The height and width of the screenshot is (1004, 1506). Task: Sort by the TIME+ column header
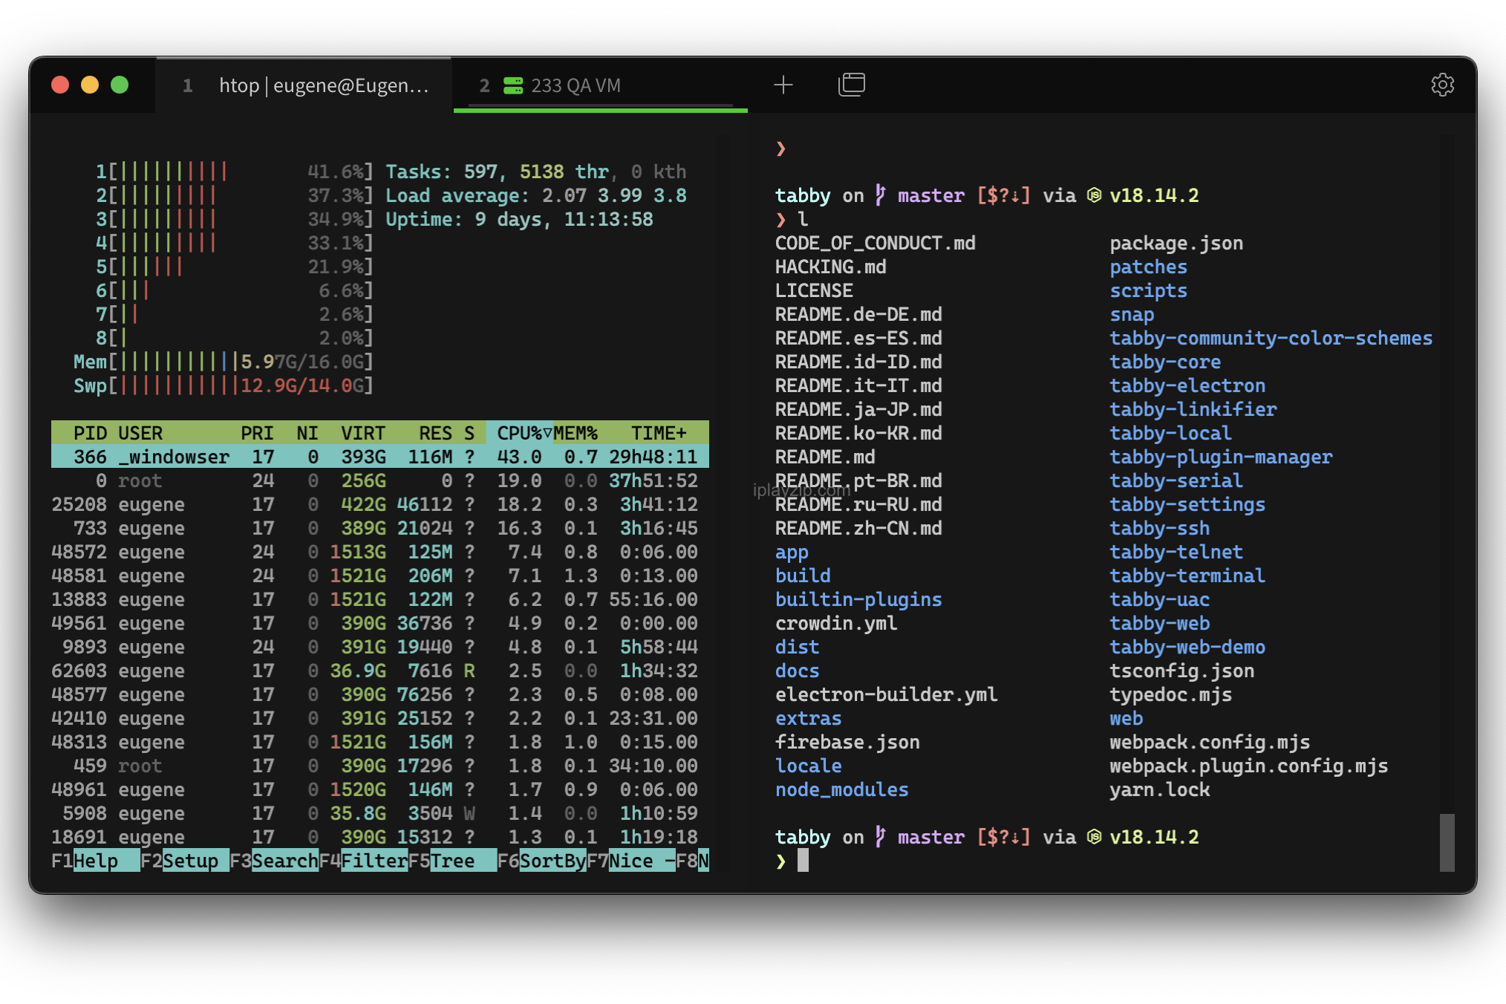[659, 433]
